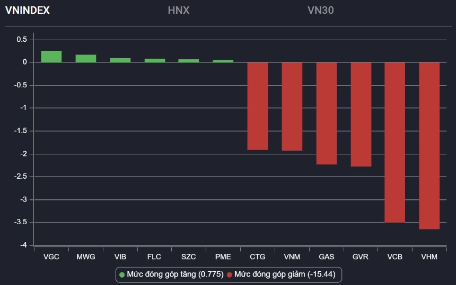Screen dimensions: 456x285
Task: Click the red legend dot for decreases
Action: 230,274
